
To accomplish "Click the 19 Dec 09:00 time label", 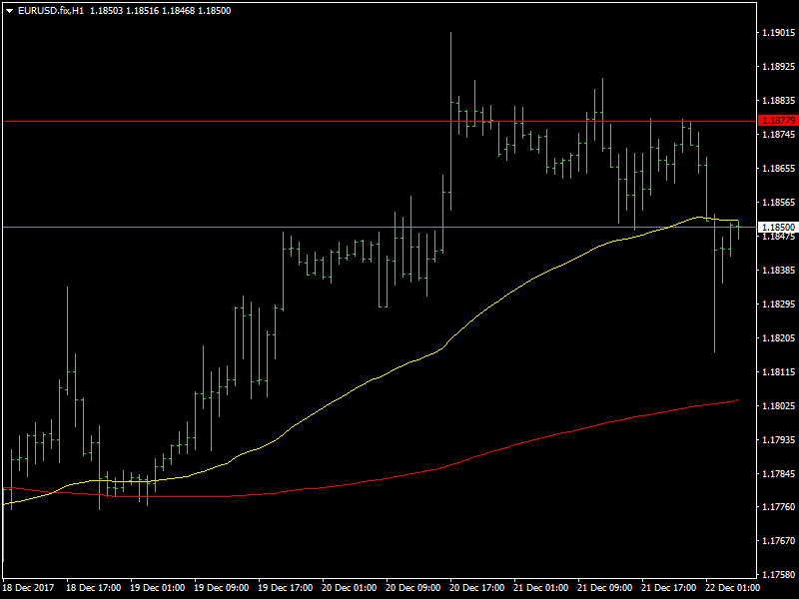I will pyautogui.click(x=222, y=588).
